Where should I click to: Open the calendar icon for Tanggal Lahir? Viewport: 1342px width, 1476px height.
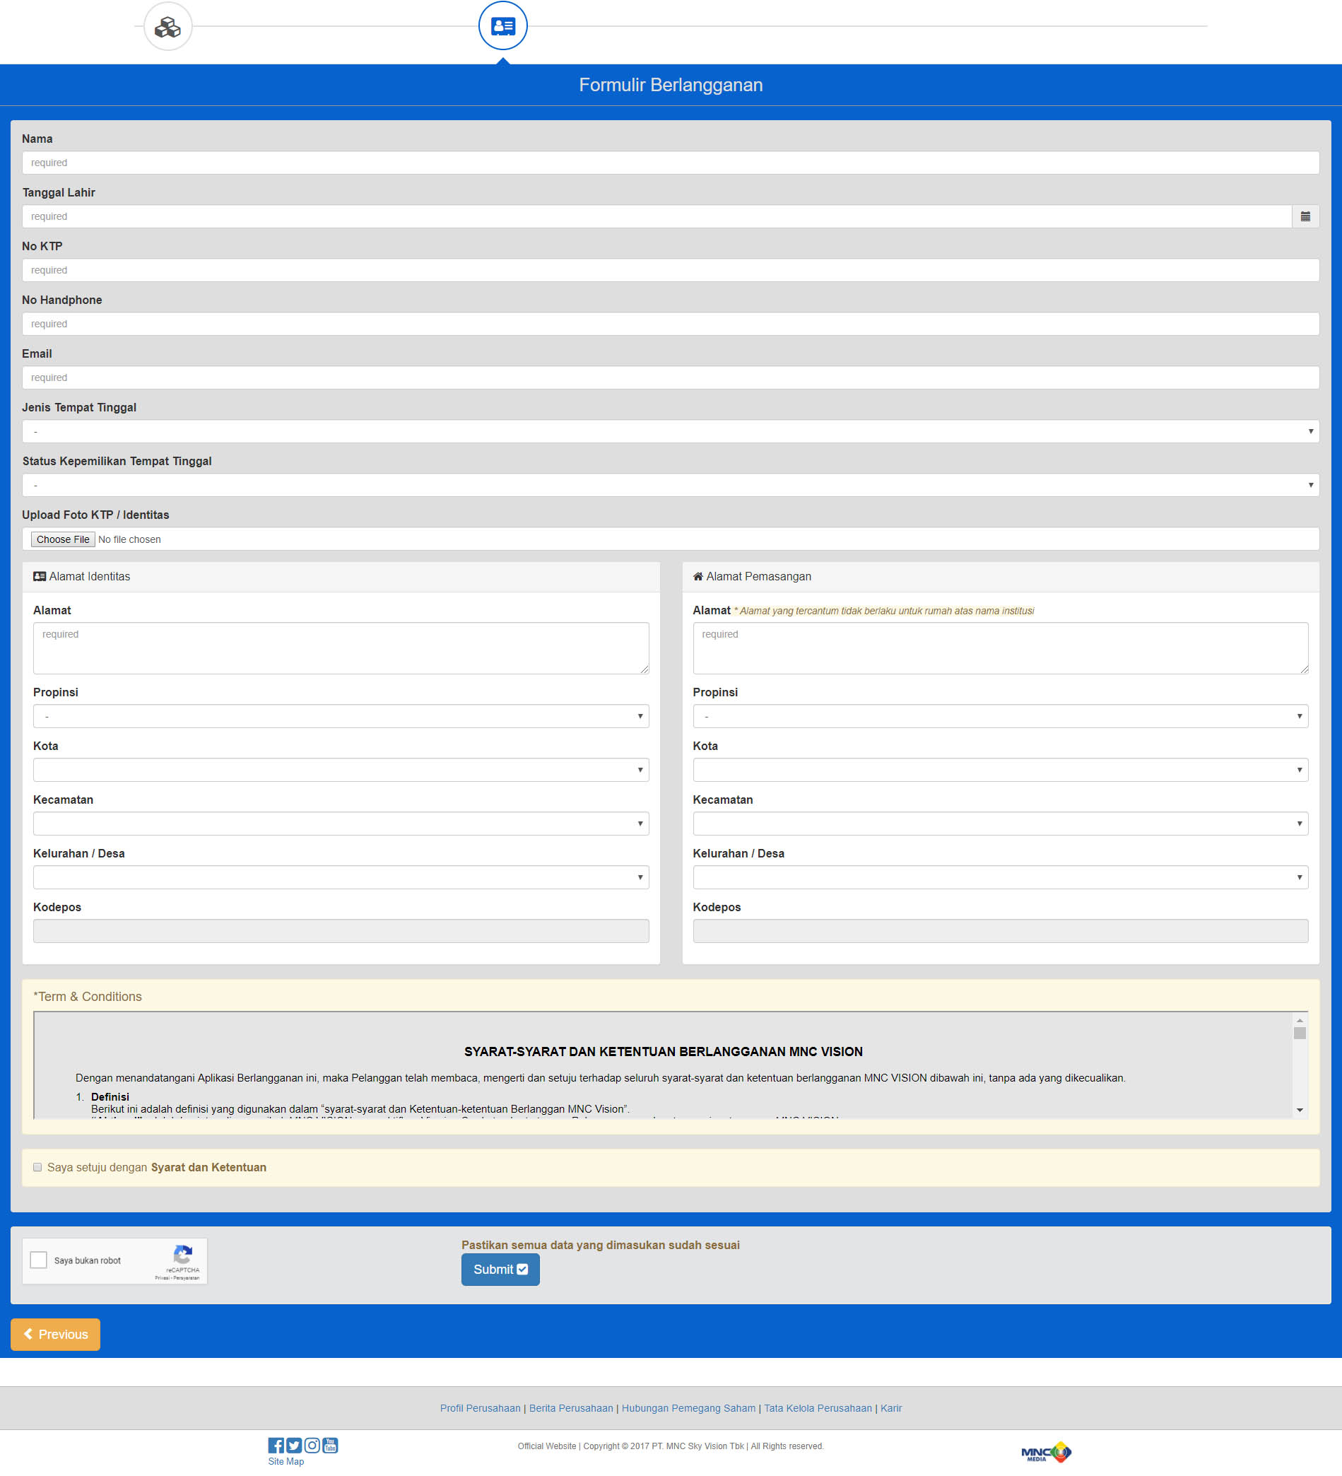click(x=1307, y=216)
